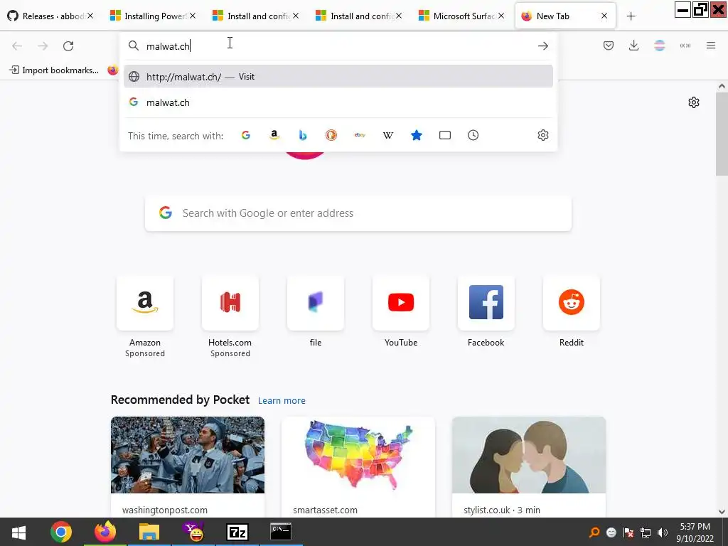
Task: Click the page vertical scrollbar thumb
Action: [722, 134]
